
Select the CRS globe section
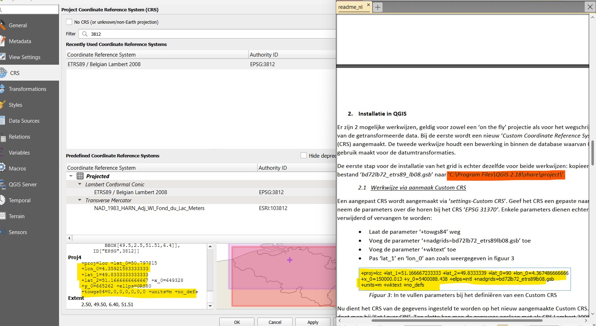pyautogui.click(x=14, y=73)
